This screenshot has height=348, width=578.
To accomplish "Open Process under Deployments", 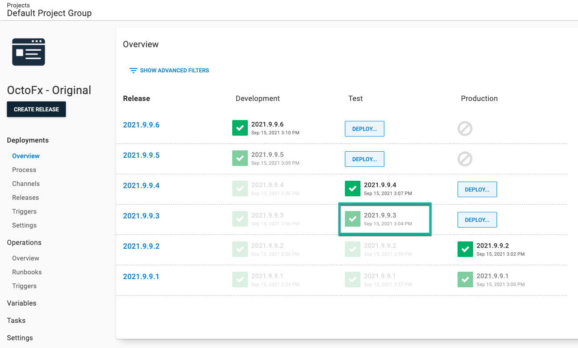I will pos(24,169).
